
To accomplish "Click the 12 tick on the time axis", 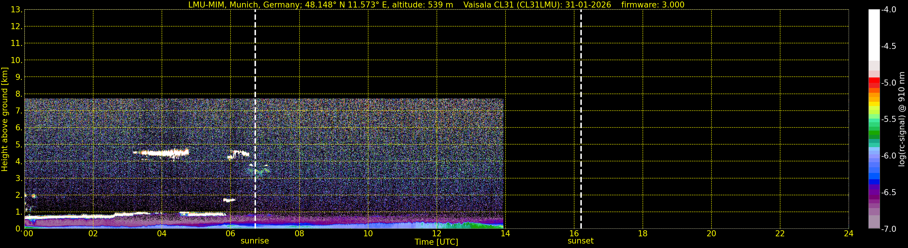I will pyautogui.click(x=436, y=234).
